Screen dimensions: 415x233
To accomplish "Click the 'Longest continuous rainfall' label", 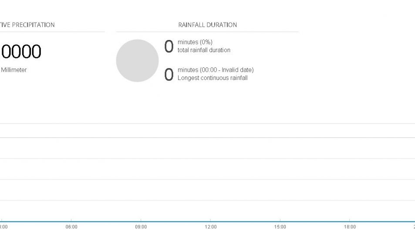I will tap(213, 78).
